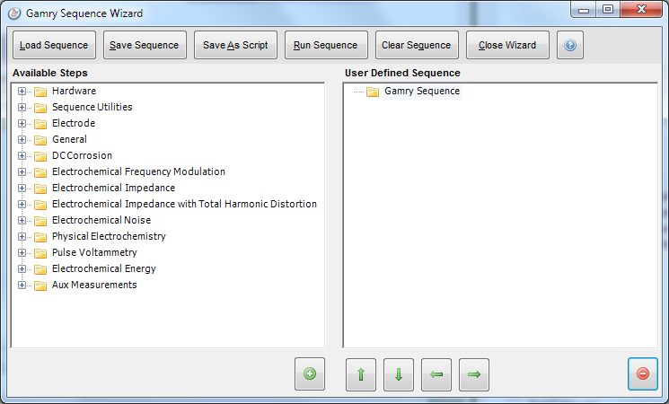Select the Electrode tree item label
Screen dimensions: 669x404
(x=74, y=123)
